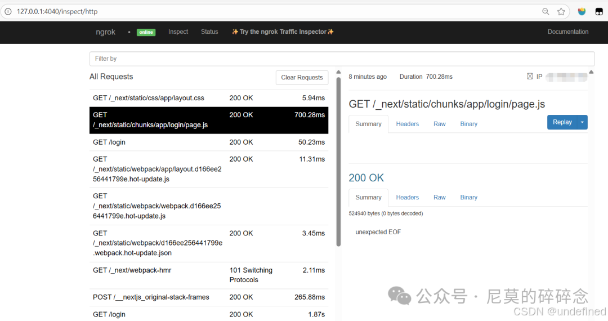Viewport: 608px width, 321px height.
Task: Open the Replay dropdown arrow
Action: tap(582, 122)
